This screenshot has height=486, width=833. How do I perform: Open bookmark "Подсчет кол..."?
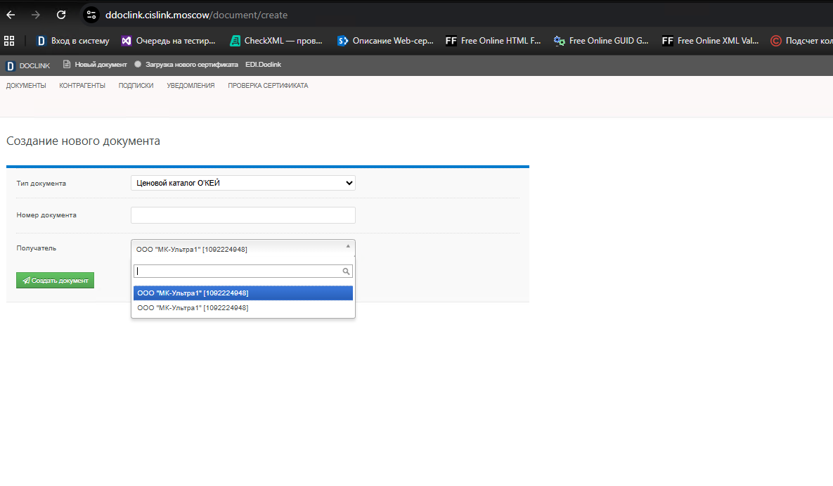(801, 40)
